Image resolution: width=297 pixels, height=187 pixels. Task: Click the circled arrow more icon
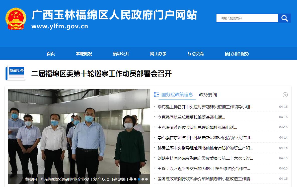pyautogui.click(x=285, y=95)
